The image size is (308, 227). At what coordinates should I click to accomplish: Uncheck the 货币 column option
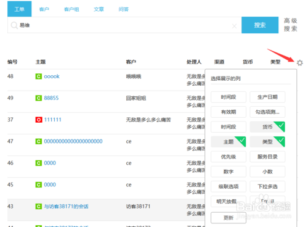tap(267, 127)
